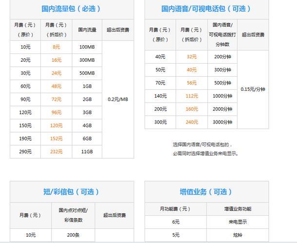The height and width of the screenshot is (243, 297).
Task: Select the 100MB data allowance cell
Action: [x=87, y=47]
